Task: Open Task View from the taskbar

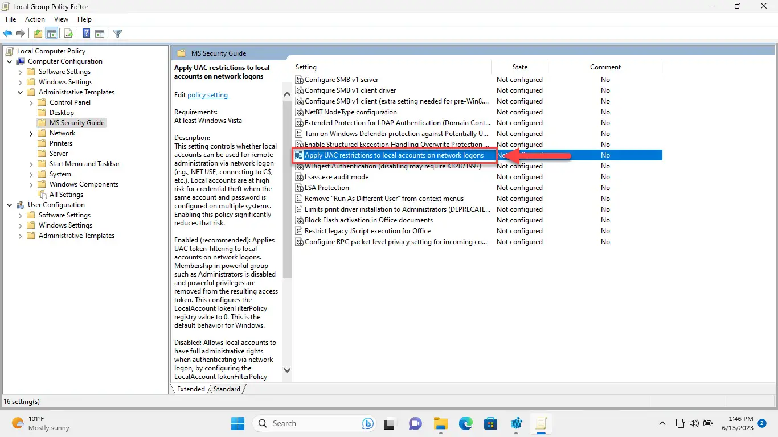Action: (x=390, y=423)
